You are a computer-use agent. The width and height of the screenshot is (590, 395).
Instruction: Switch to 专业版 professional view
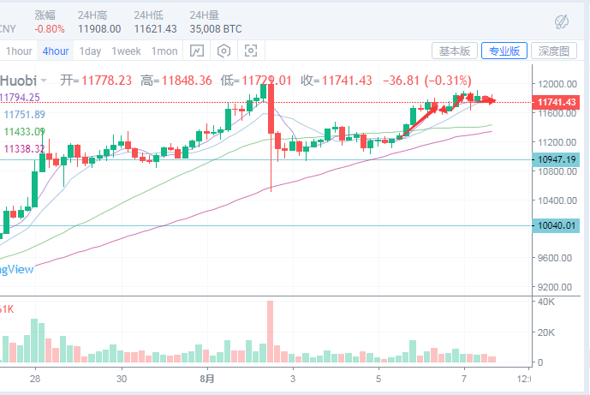(x=504, y=51)
